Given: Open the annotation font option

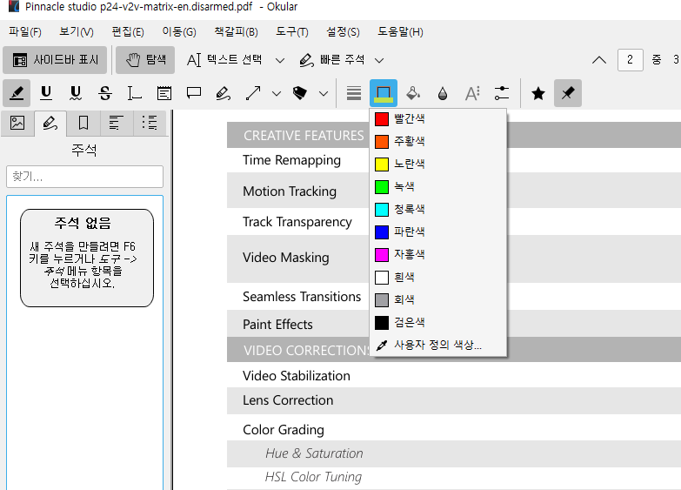Looking at the screenshot, I should [x=472, y=93].
